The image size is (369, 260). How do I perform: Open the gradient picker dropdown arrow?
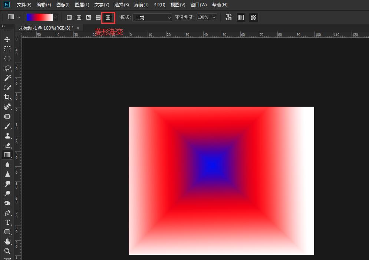point(55,17)
